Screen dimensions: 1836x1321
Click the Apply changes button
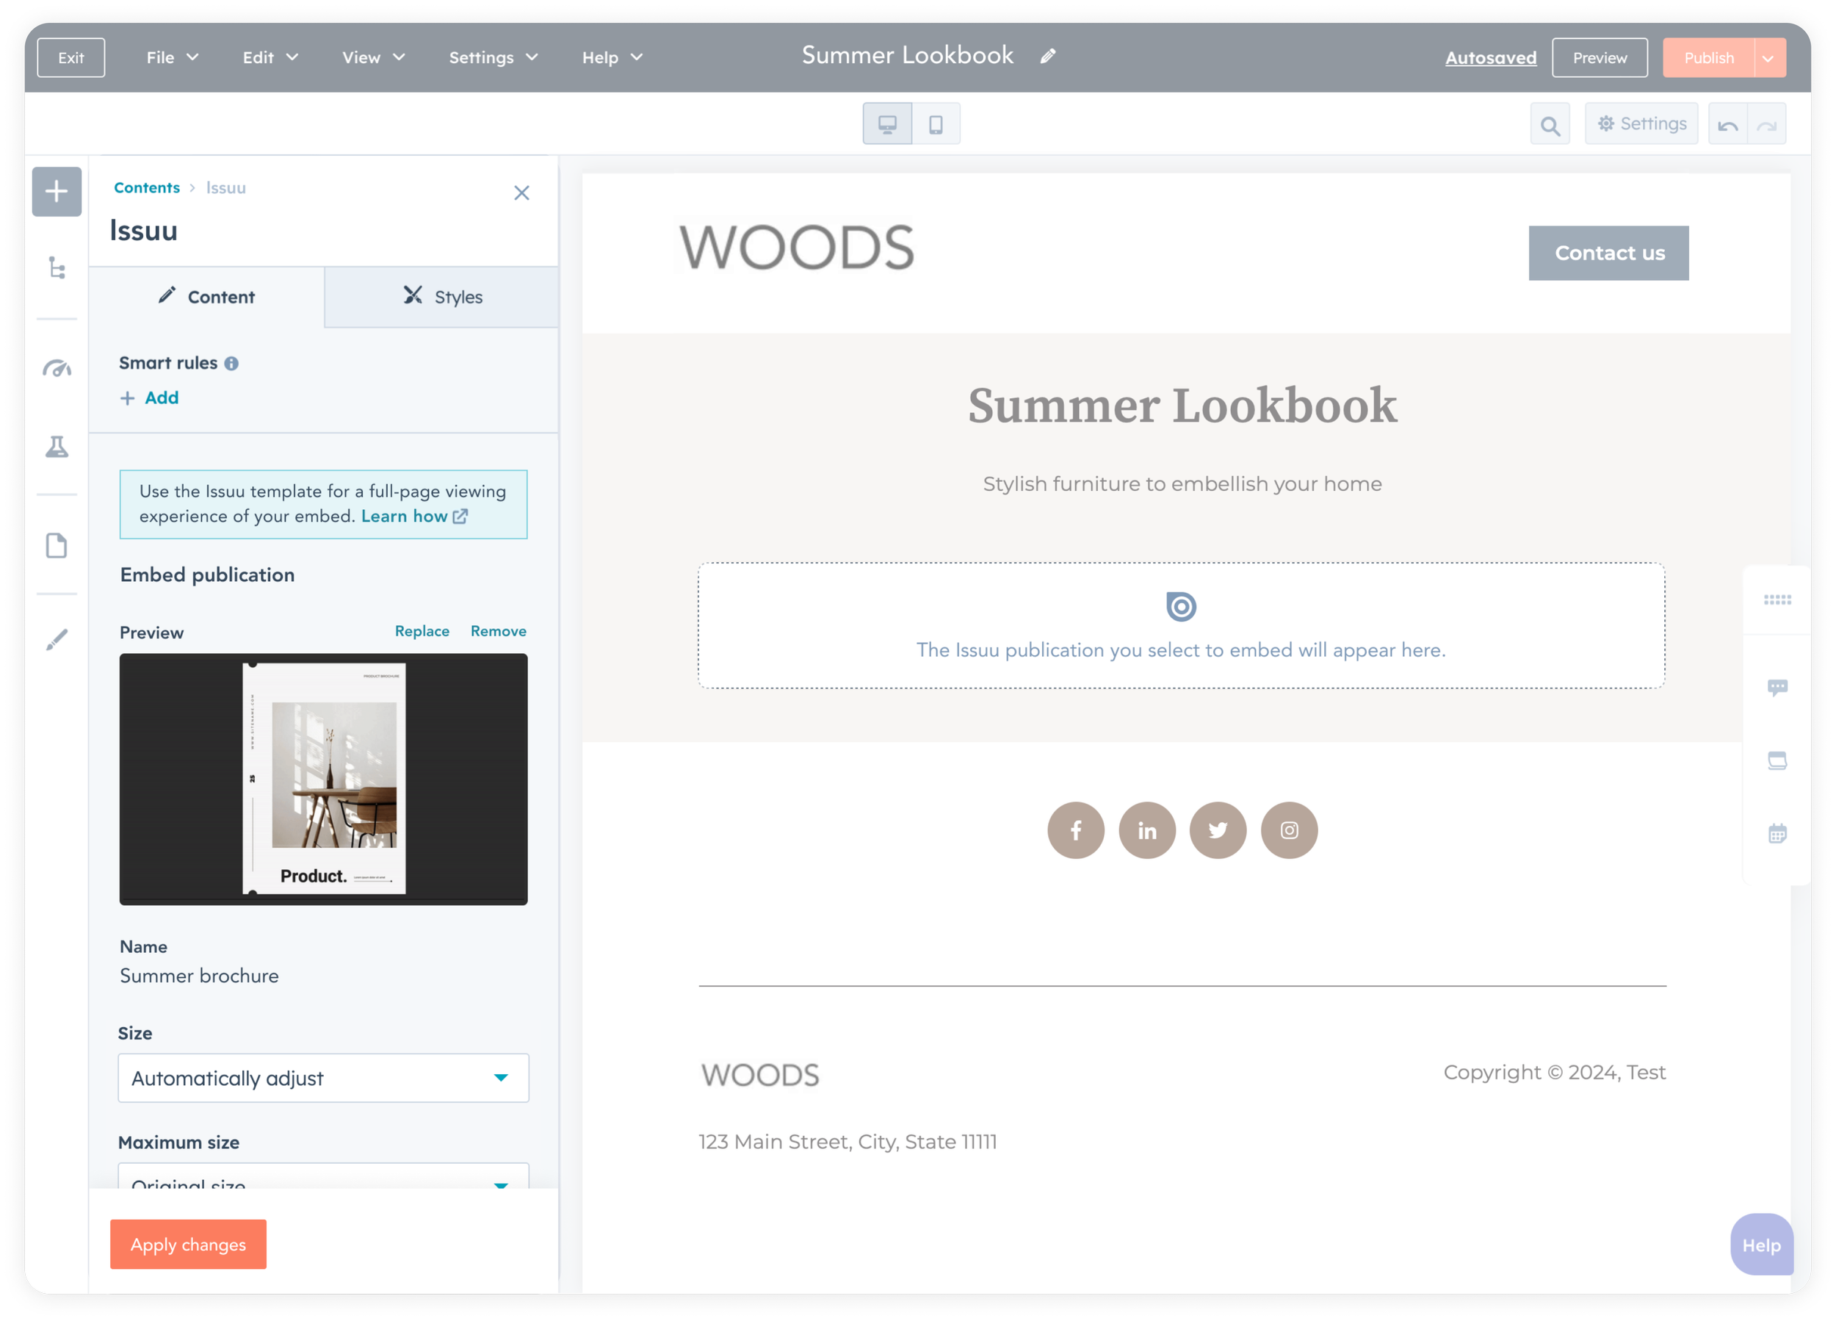click(x=188, y=1244)
